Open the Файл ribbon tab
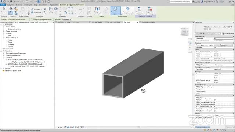 3,5
